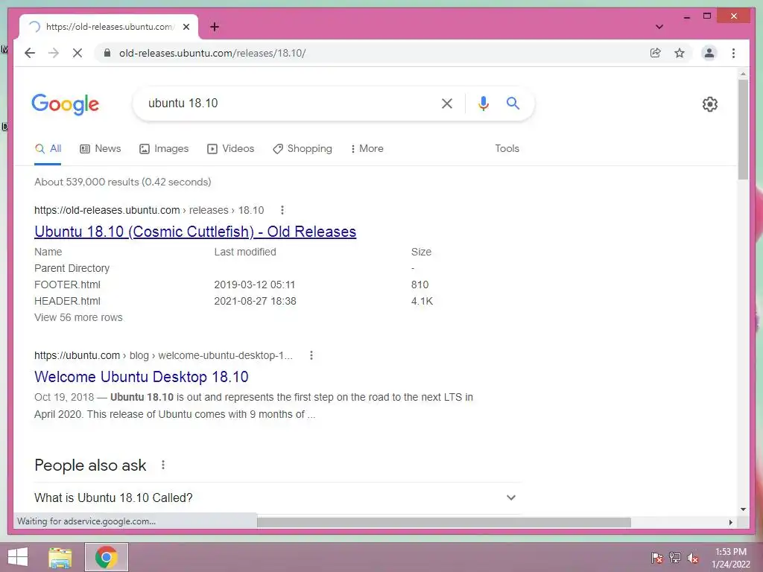Click the 4.1K size value
This screenshot has height=572, width=763.
click(422, 301)
